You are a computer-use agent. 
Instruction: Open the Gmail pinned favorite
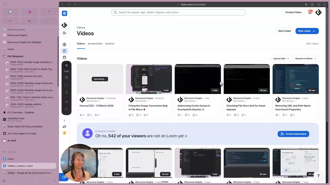coord(10,21)
